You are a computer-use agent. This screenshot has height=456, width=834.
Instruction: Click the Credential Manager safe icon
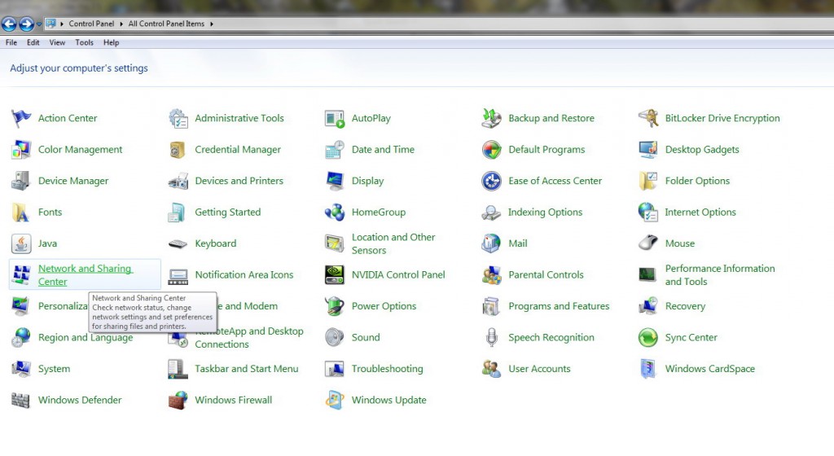(178, 149)
